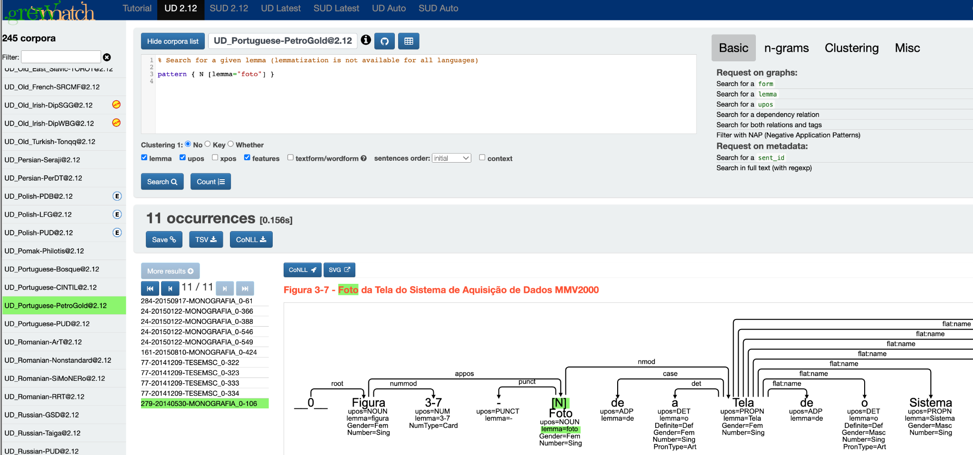
Task: Jump to first result arrow
Action: coord(150,288)
